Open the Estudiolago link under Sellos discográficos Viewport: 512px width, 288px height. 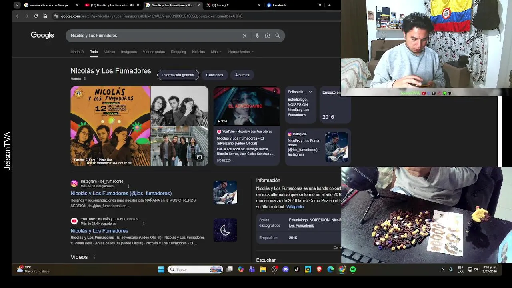298,220
